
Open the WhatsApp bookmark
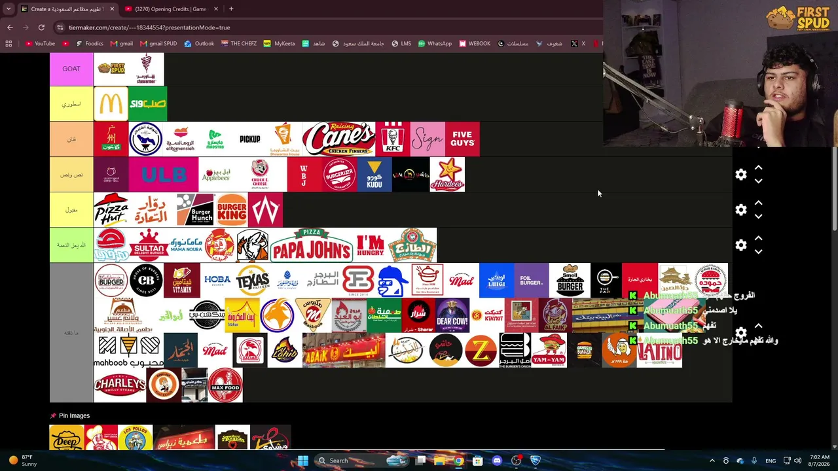point(434,44)
